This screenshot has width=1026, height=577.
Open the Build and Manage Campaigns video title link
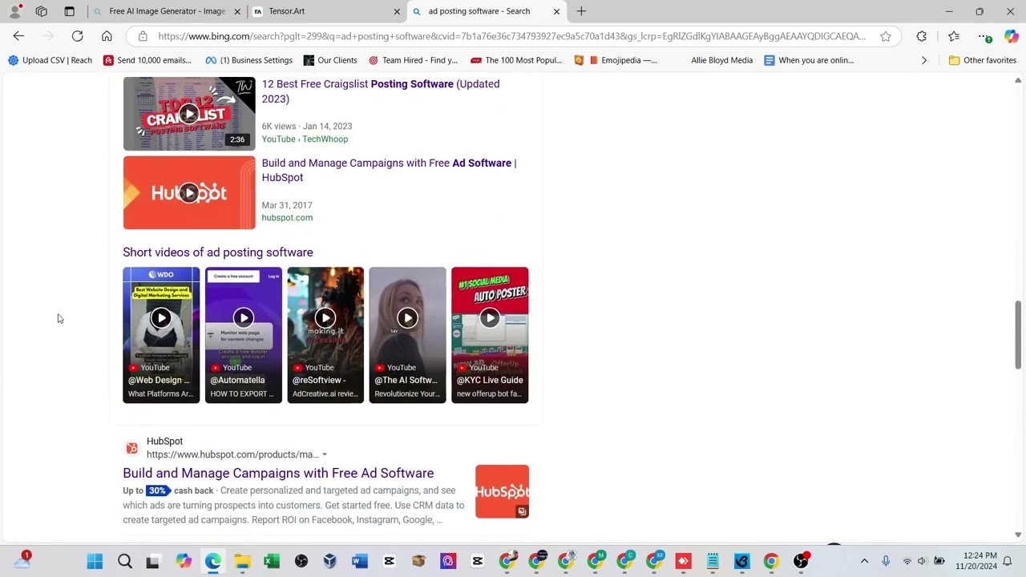[x=389, y=170]
